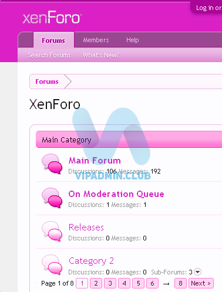
Task: Open On Moderation Queue forum
Action: (x=116, y=194)
